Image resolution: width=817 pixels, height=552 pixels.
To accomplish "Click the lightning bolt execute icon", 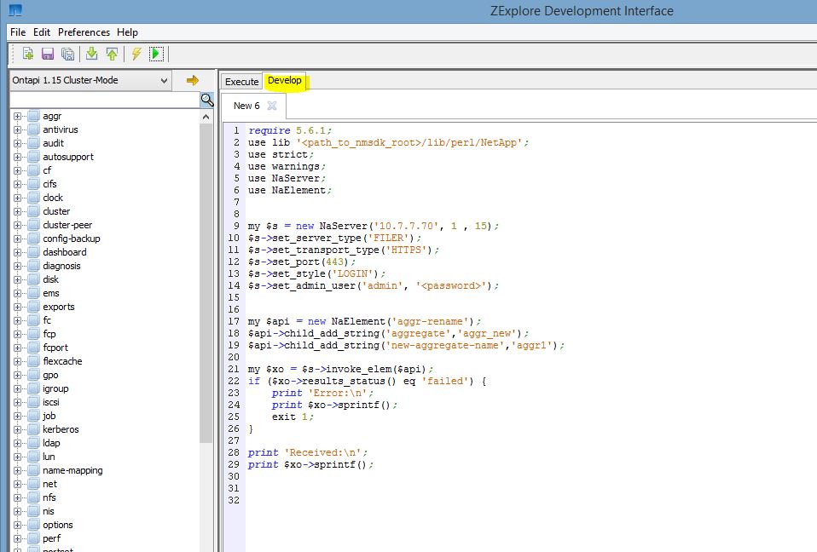I will [136, 53].
